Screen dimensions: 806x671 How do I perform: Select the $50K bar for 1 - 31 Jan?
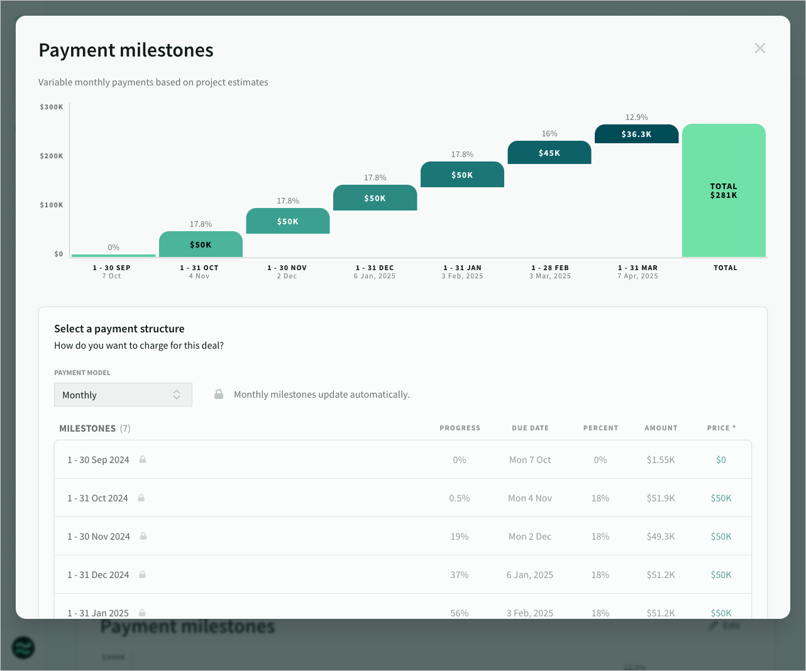(x=462, y=175)
